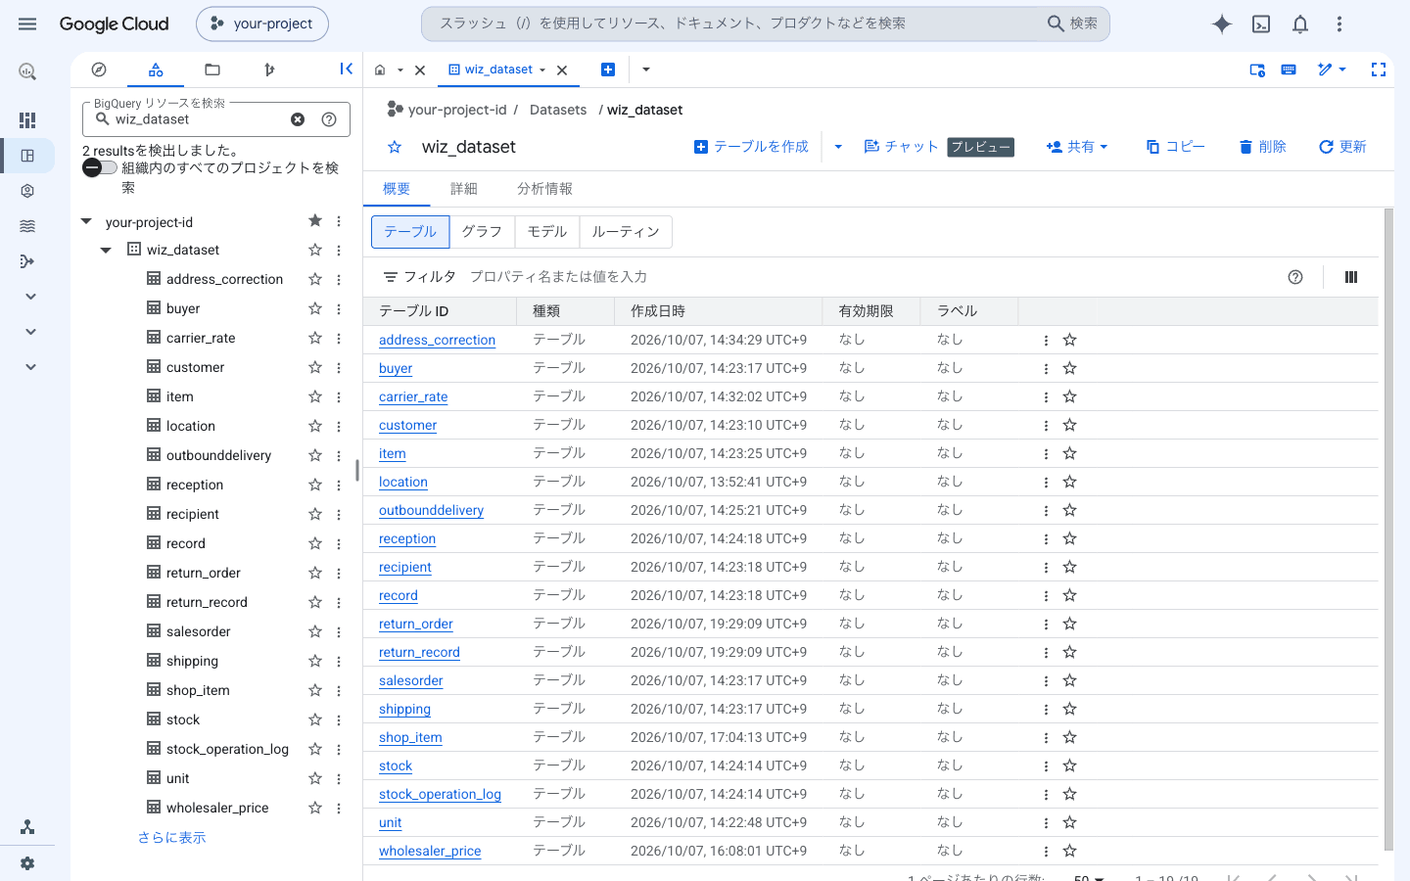1410x881 pixels.
Task: Open the folder tab in explorer panel
Action: 212,70
